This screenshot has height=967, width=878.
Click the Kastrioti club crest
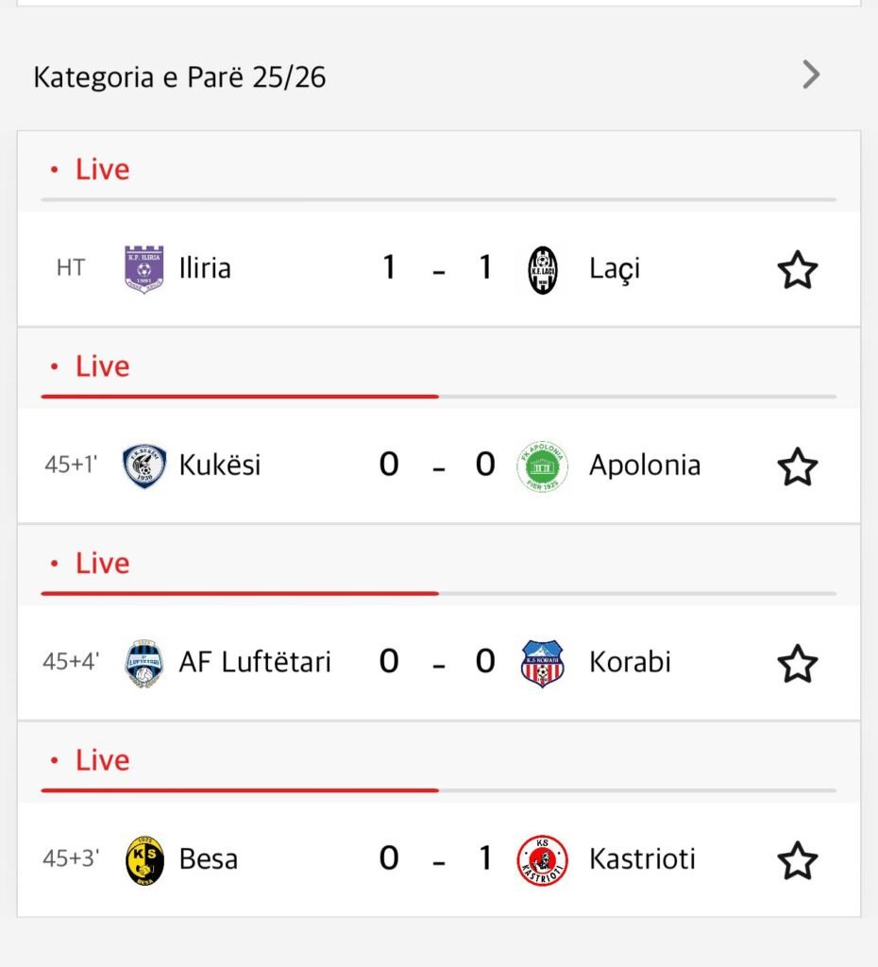[543, 859]
